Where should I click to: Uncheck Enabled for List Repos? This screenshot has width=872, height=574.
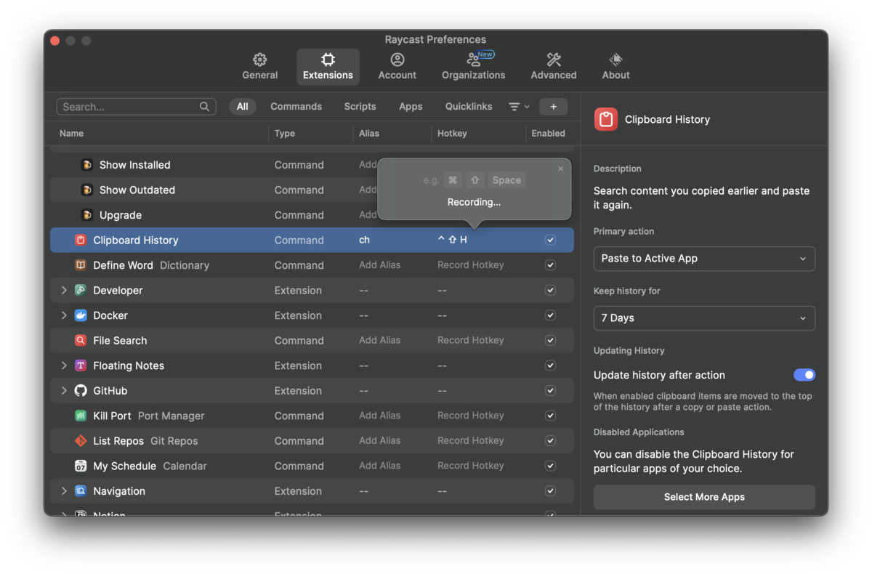coord(550,441)
